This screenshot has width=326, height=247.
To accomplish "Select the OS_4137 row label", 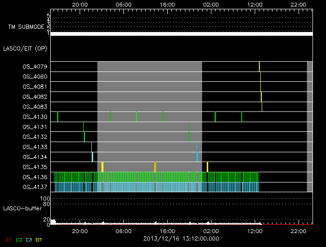I will tap(35, 187).
